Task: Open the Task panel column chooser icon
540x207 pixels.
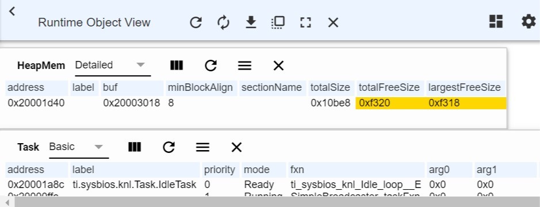Action: point(135,147)
